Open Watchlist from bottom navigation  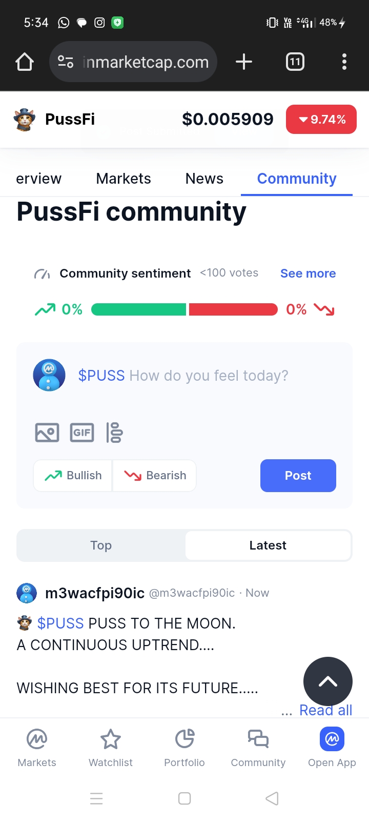click(x=111, y=748)
